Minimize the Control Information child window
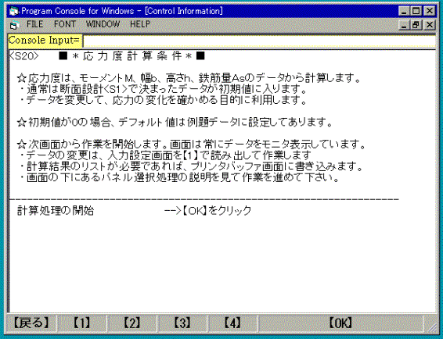 [x=404, y=25]
